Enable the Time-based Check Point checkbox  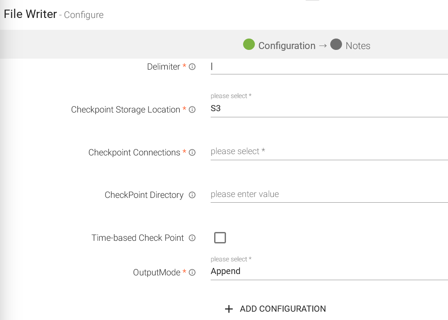coord(220,238)
